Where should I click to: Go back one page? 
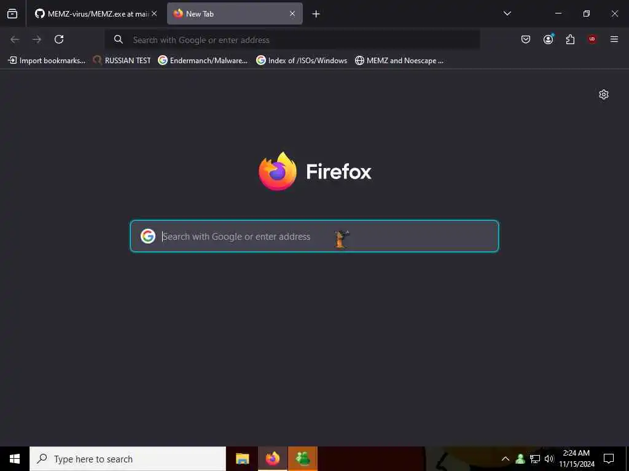(15, 39)
